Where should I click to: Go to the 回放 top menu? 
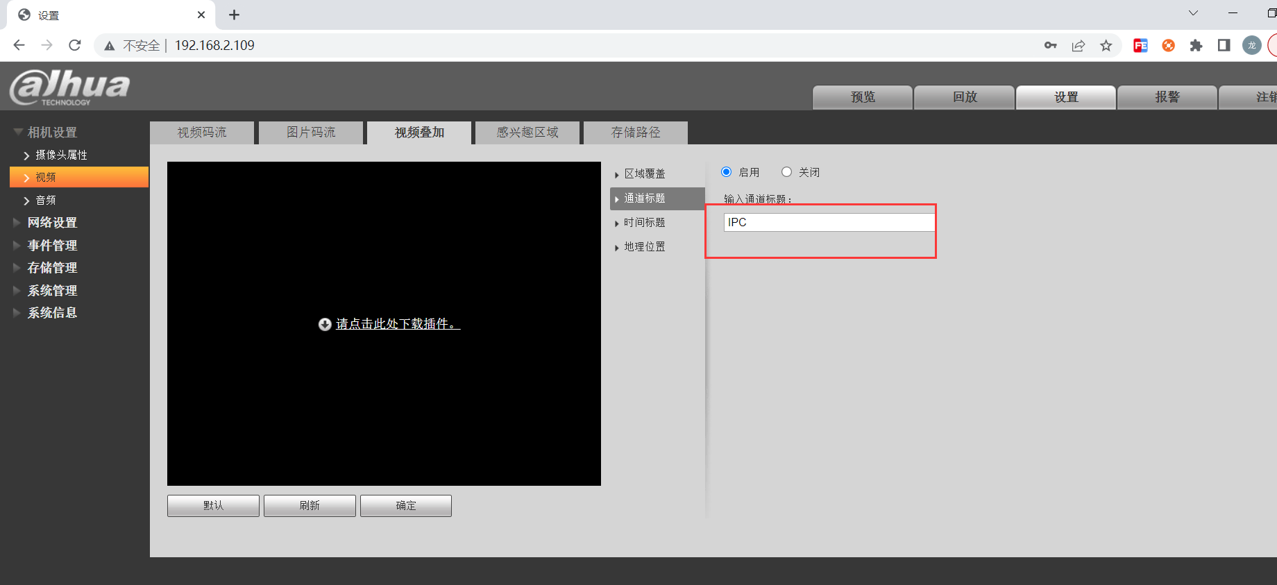coord(965,97)
